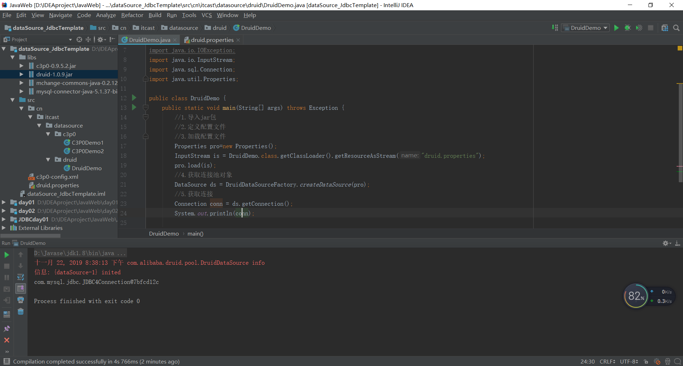Expand the c3p0-0.9.5.2.jar node
This screenshot has width=683, height=366.
click(x=21, y=66)
